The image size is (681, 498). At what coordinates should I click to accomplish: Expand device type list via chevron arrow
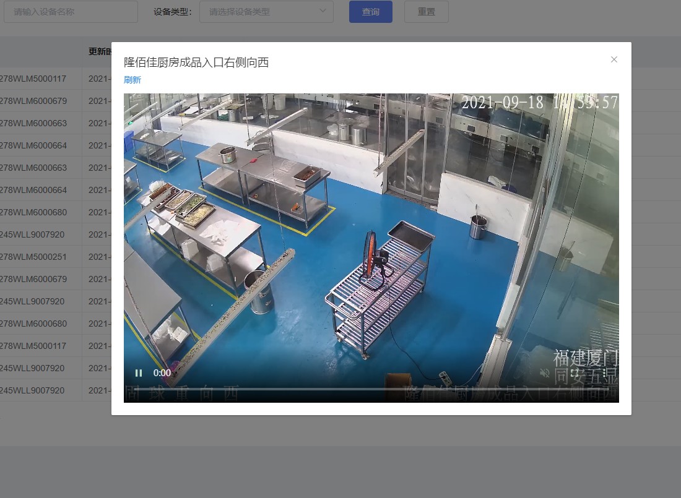323,11
